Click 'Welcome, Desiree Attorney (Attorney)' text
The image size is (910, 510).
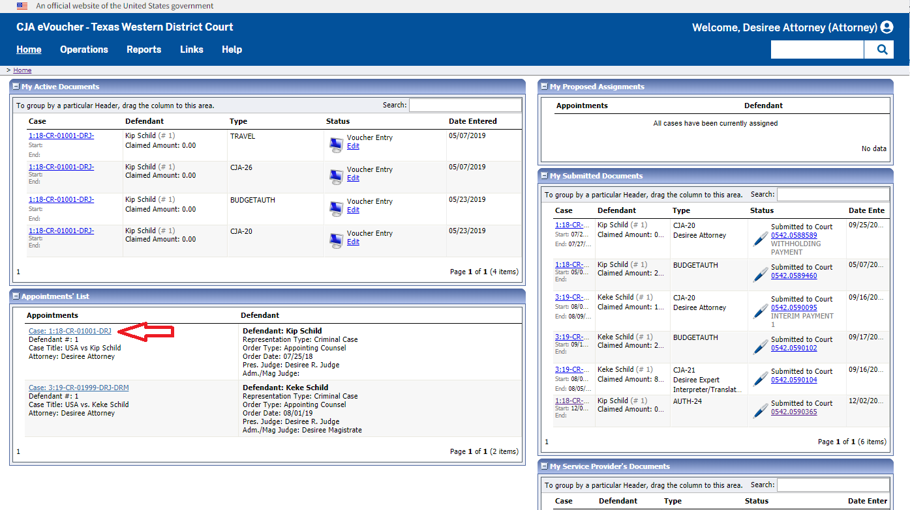click(785, 27)
